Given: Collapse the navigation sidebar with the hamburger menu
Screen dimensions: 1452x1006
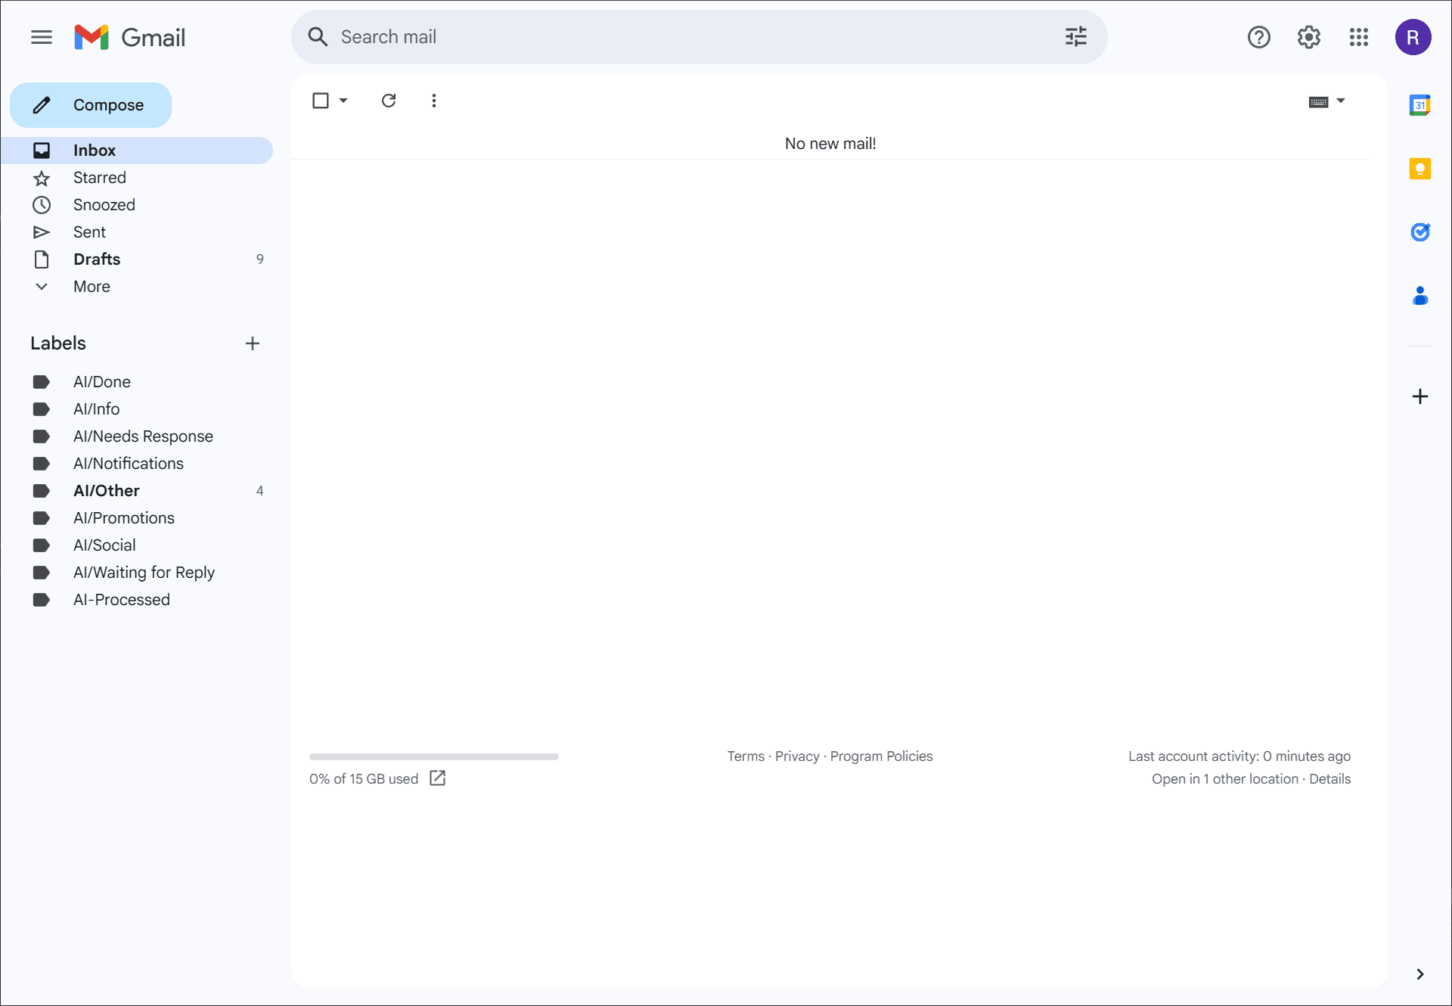Looking at the screenshot, I should [x=42, y=37].
